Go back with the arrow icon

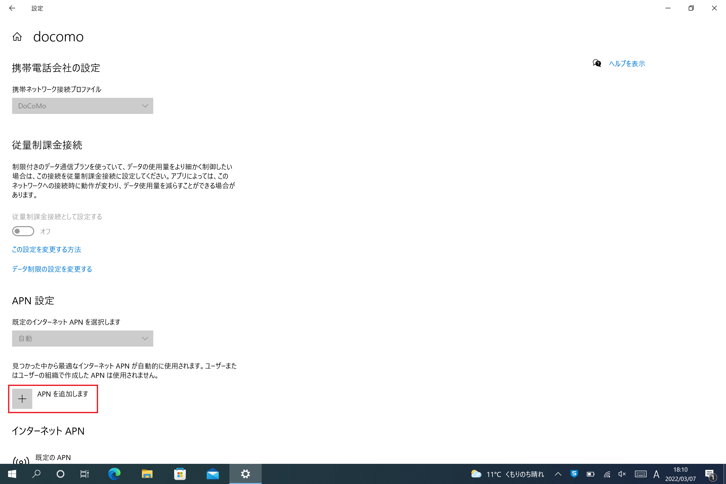[12, 8]
